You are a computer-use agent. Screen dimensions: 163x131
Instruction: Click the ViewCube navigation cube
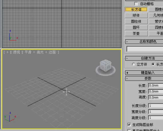click(x=106, y=66)
